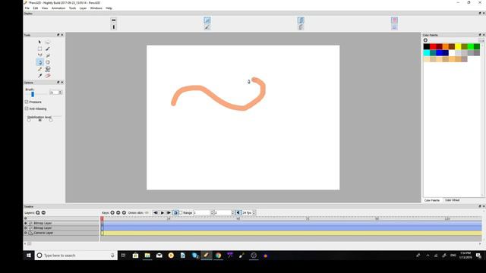Toggle loop playback button in timeline
Screen dimensions: 486x273
click(175, 212)
